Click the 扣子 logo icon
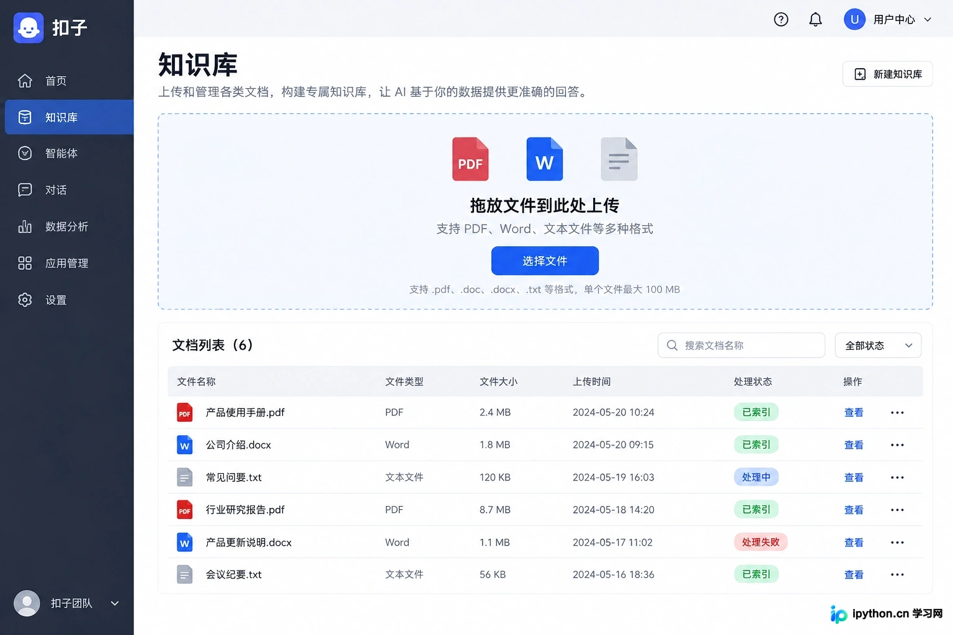 point(29,28)
